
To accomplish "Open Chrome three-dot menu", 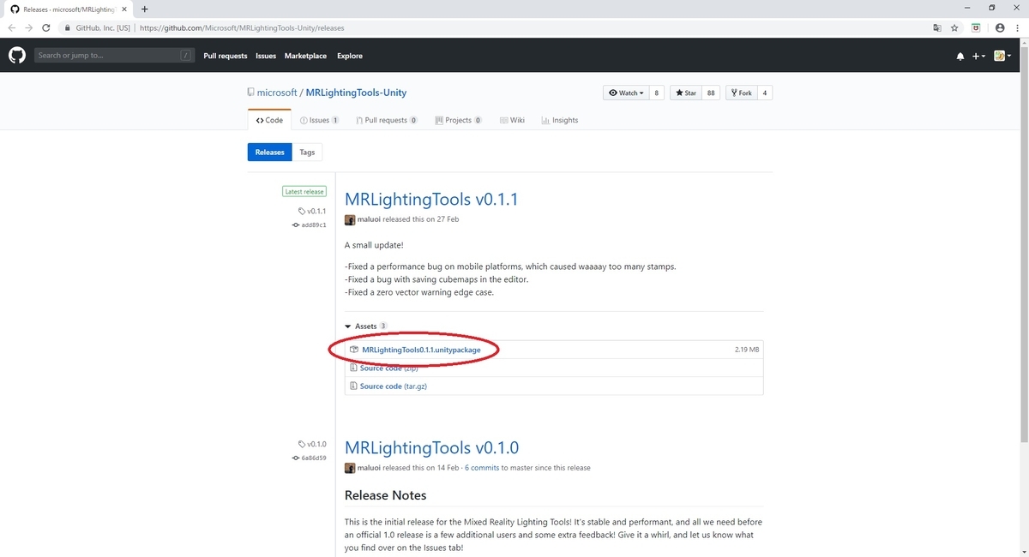I will pyautogui.click(x=1016, y=27).
